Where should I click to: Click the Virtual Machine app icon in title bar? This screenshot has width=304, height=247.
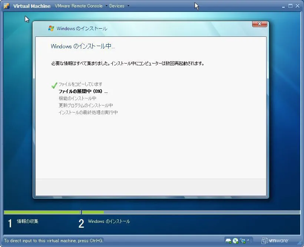(6, 6)
